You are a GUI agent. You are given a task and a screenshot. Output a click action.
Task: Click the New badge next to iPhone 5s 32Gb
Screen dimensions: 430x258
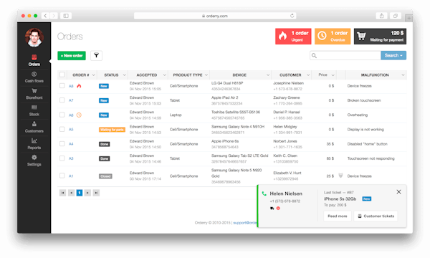(367, 199)
